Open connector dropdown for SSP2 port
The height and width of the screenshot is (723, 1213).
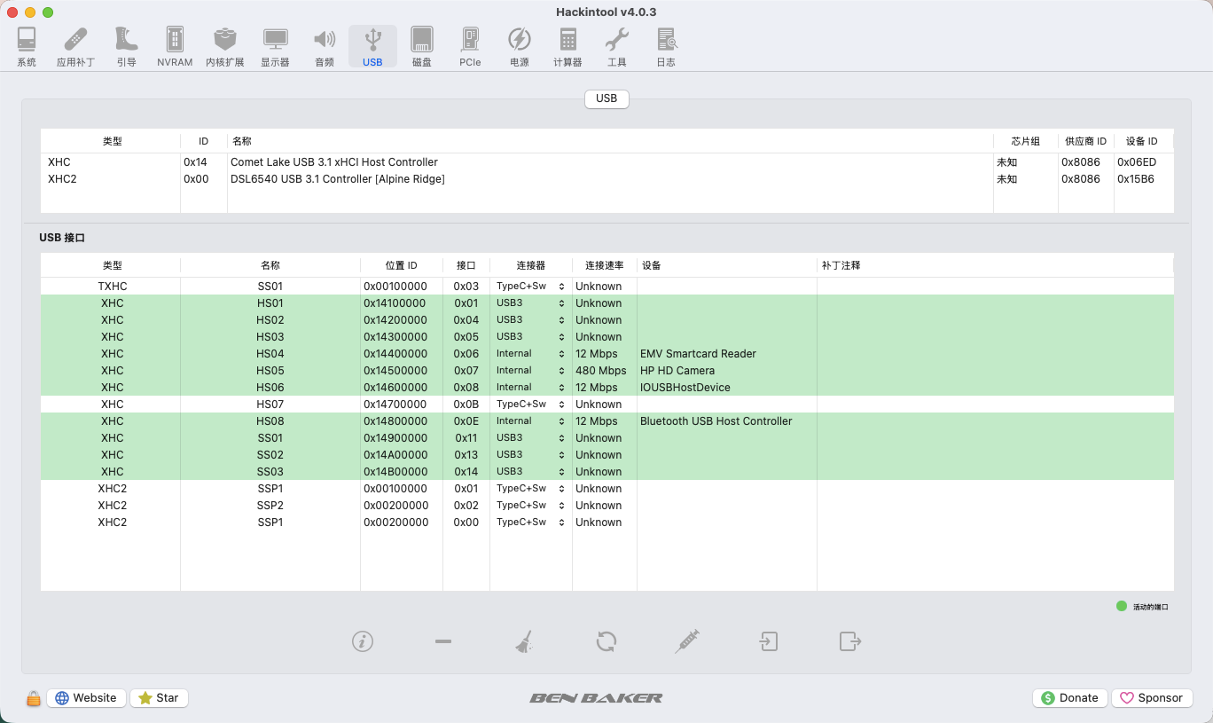pyautogui.click(x=530, y=506)
